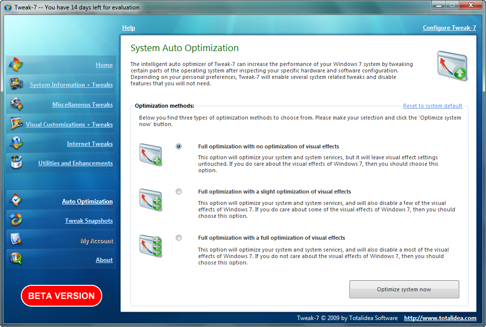Open Visual Customizations + Tweaks
Viewport: 486px width, 327px height.
(x=69, y=124)
